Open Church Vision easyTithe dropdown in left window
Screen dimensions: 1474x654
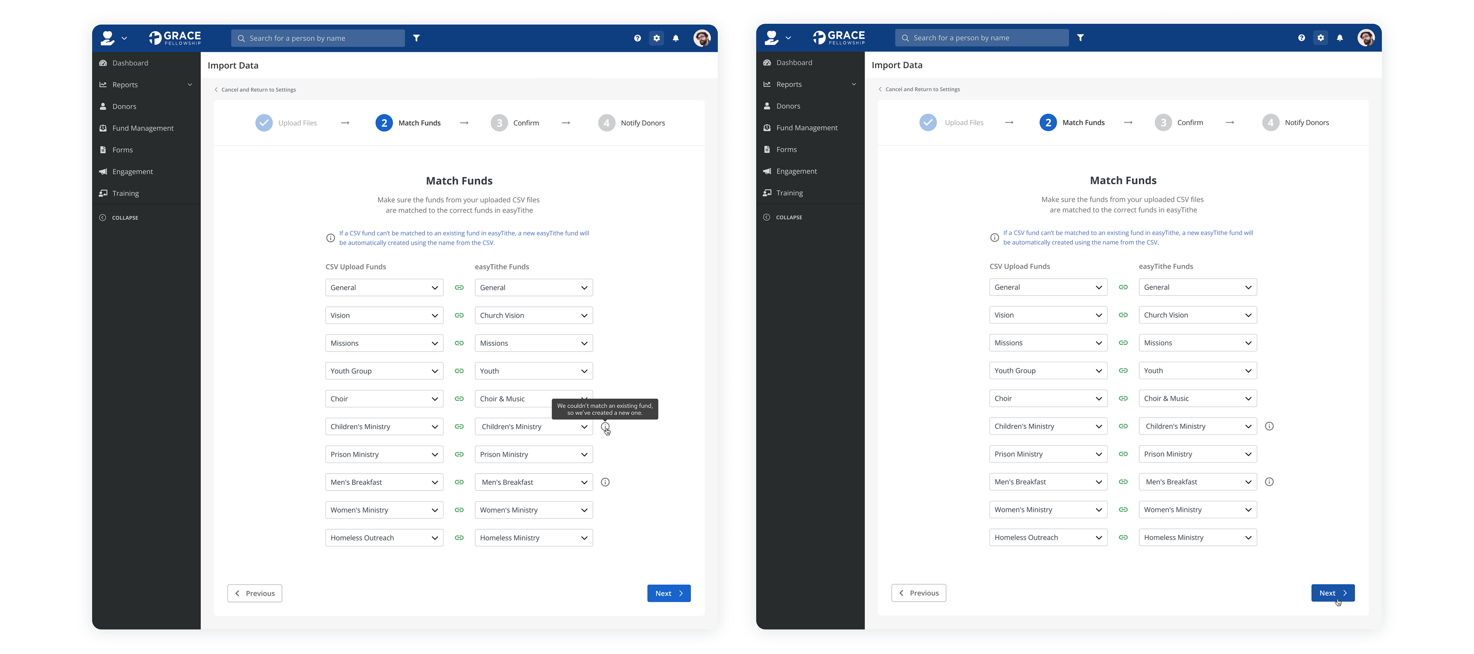pyautogui.click(x=533, y=315)
